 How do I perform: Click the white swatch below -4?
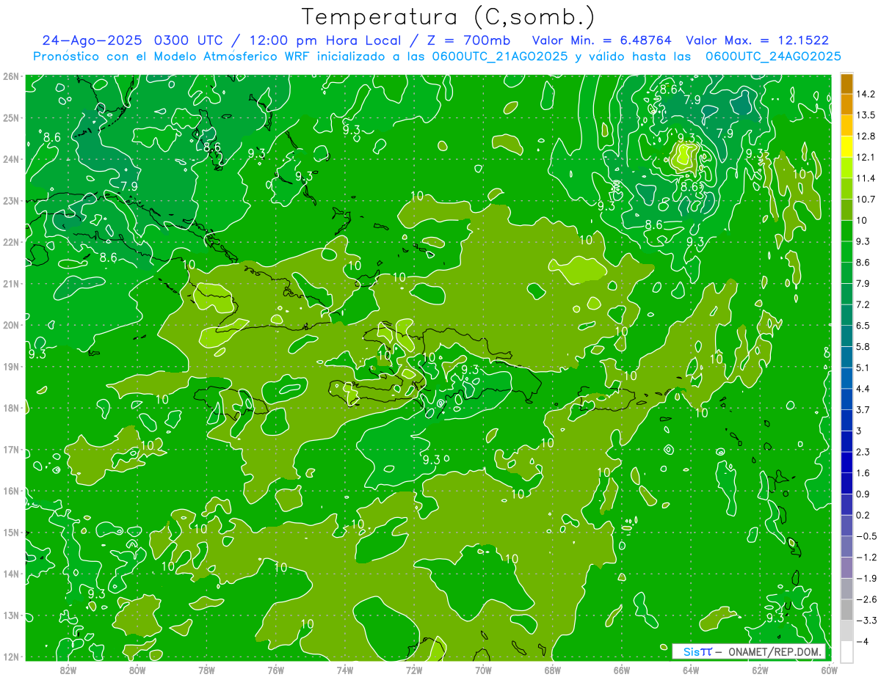pos(846,651)
